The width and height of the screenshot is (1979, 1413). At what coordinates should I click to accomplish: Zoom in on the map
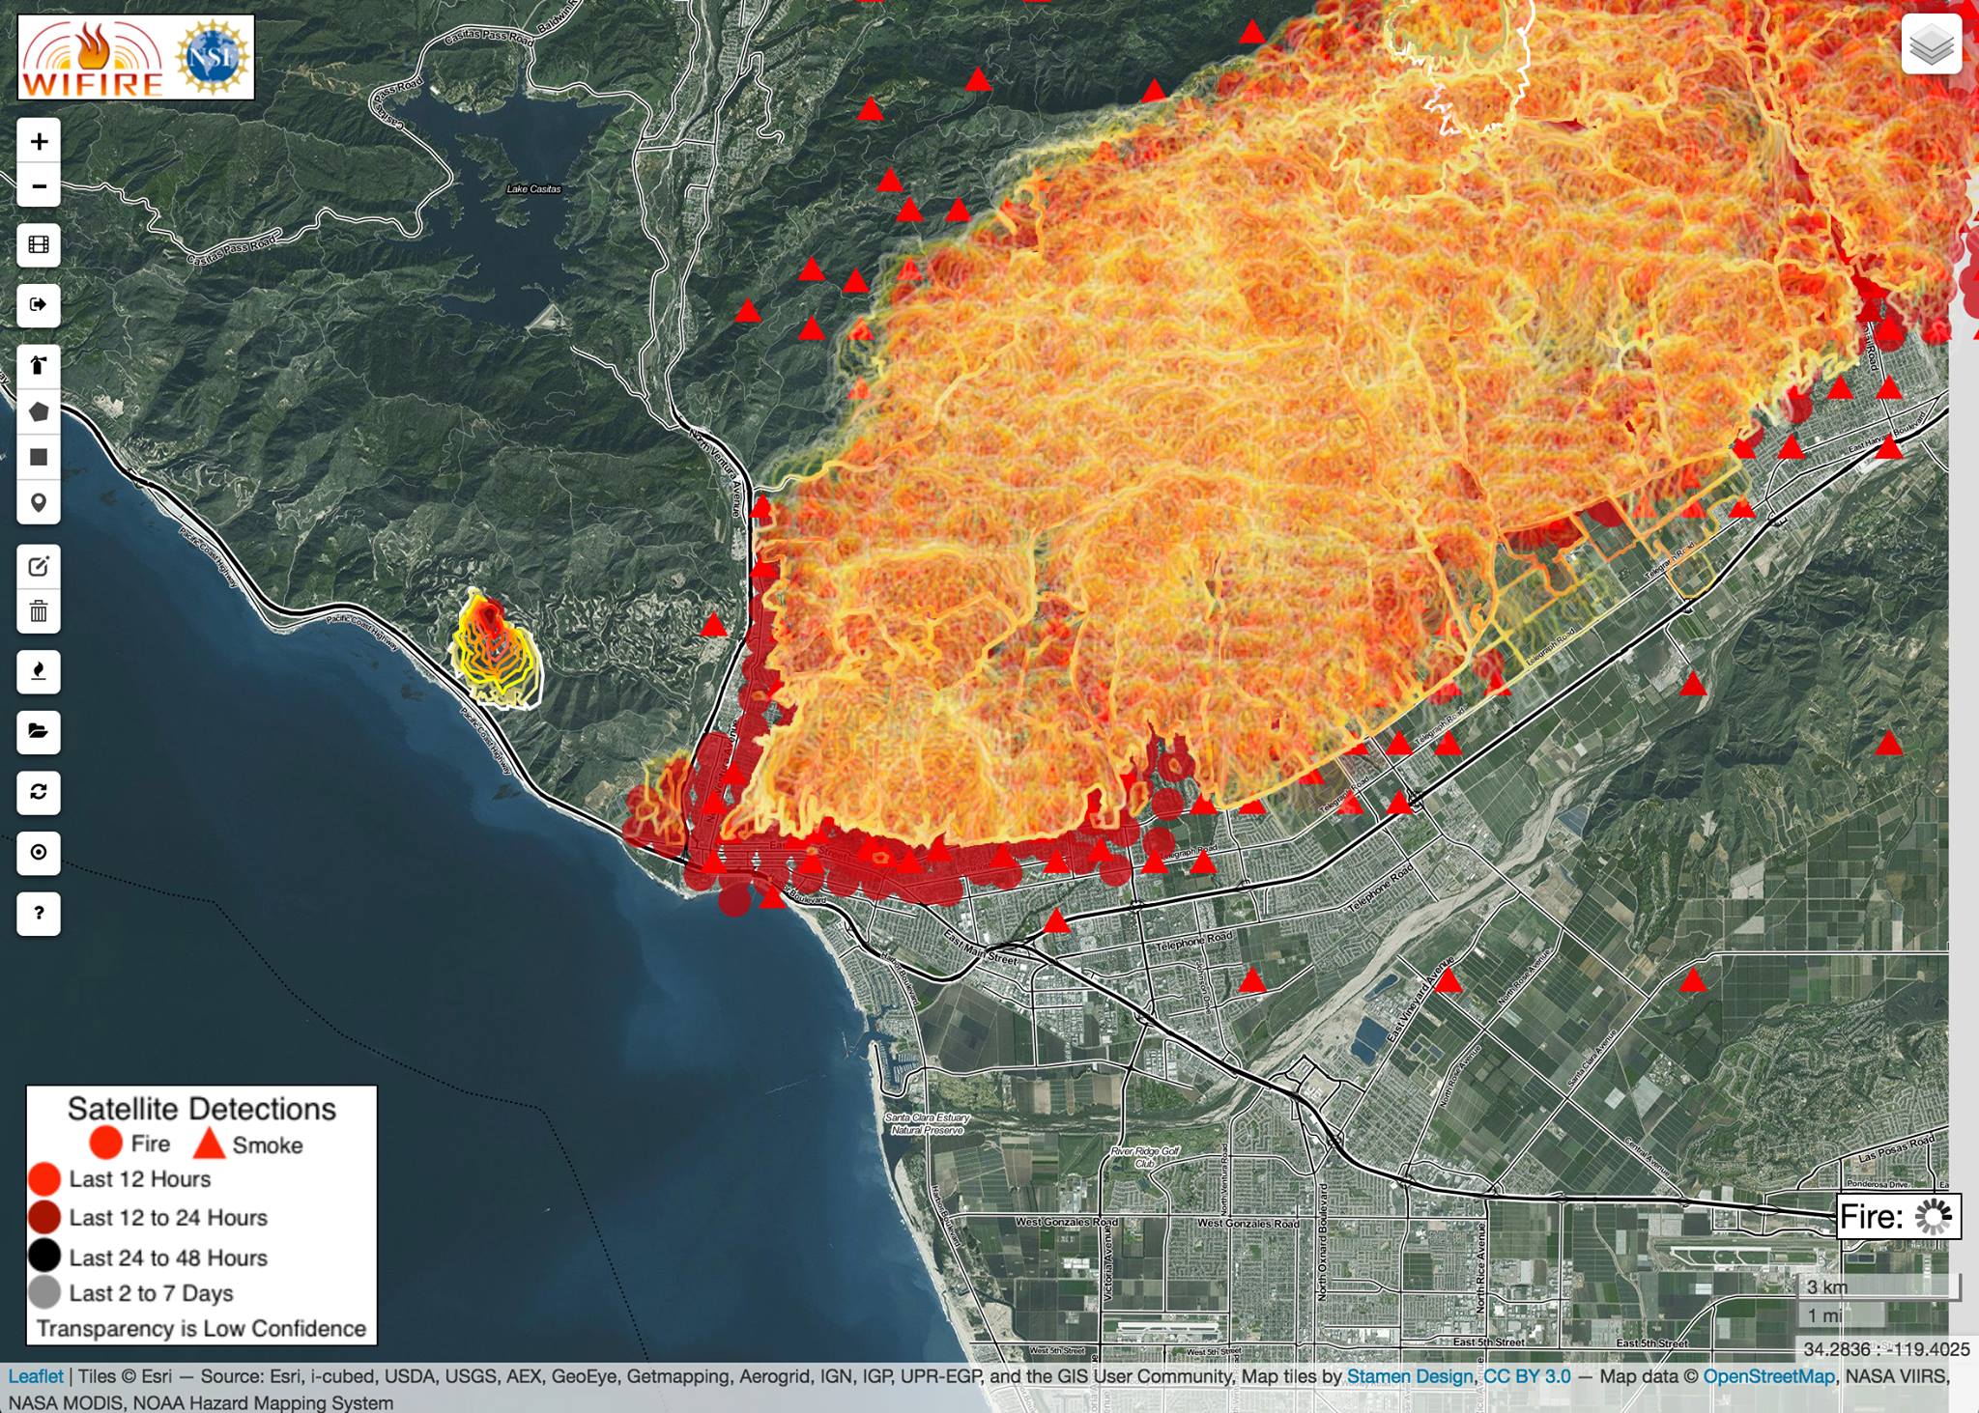[x=39, y=142]
